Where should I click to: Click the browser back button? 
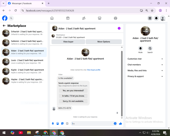pyautogui.click(x=4, y=11)
